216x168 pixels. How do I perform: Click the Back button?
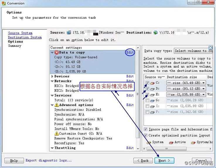click(x=143, y=161)
